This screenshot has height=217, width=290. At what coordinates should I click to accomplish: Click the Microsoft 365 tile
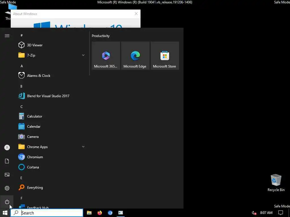(106, 56)
